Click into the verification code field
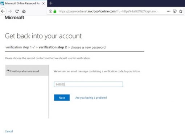The image size is (185, 139). pos(89,84)
